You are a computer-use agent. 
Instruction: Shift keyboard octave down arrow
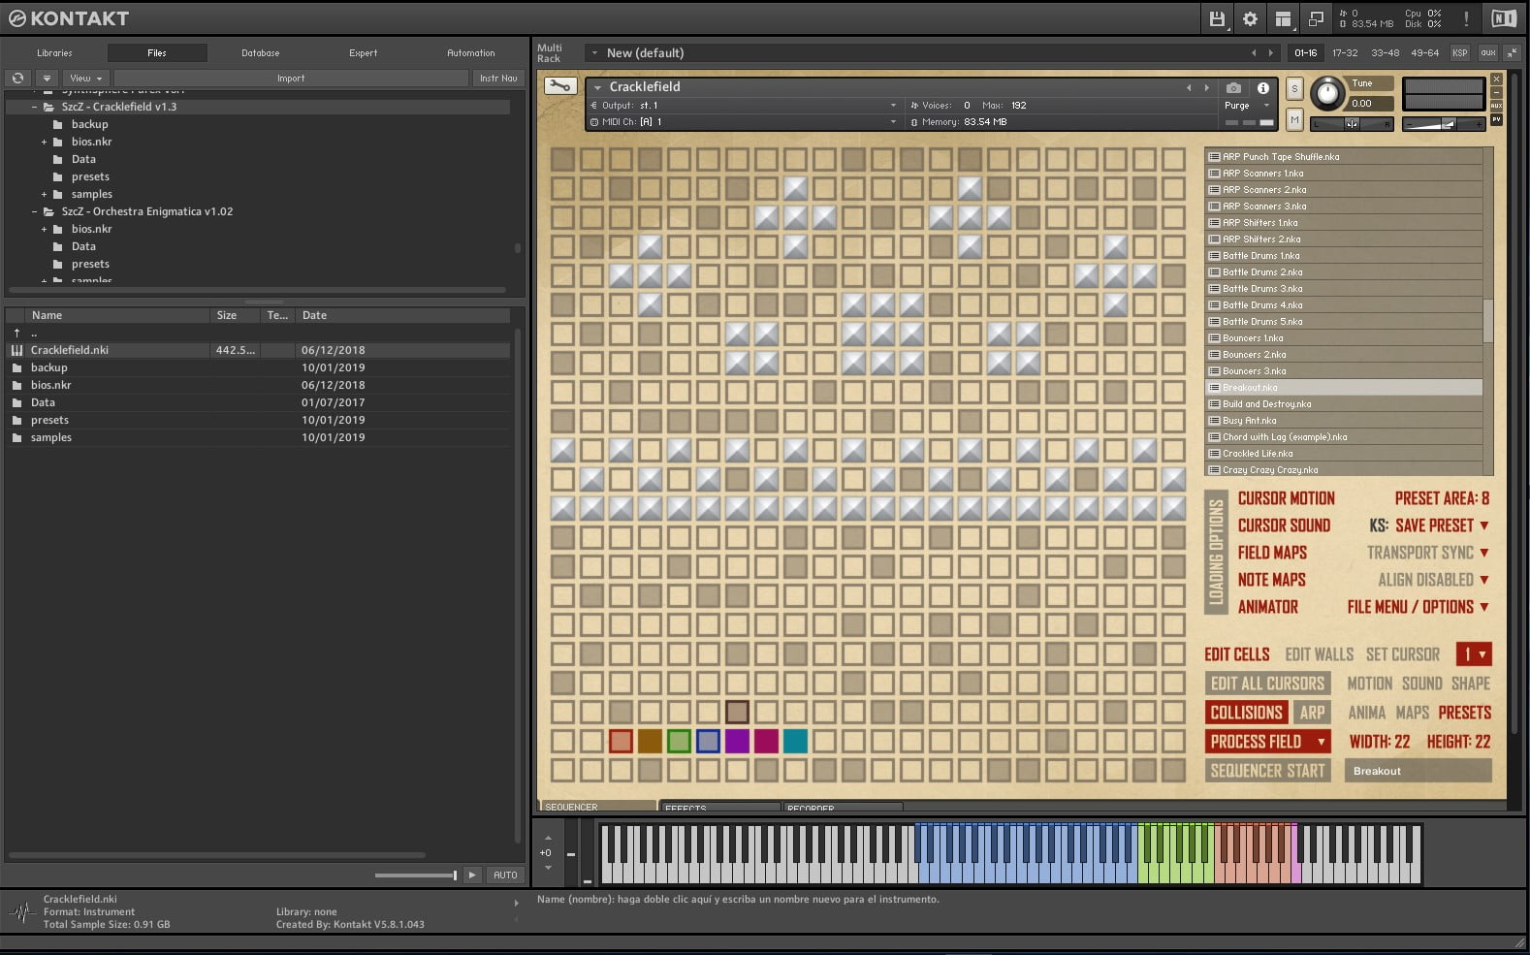[x=548, y=868]
